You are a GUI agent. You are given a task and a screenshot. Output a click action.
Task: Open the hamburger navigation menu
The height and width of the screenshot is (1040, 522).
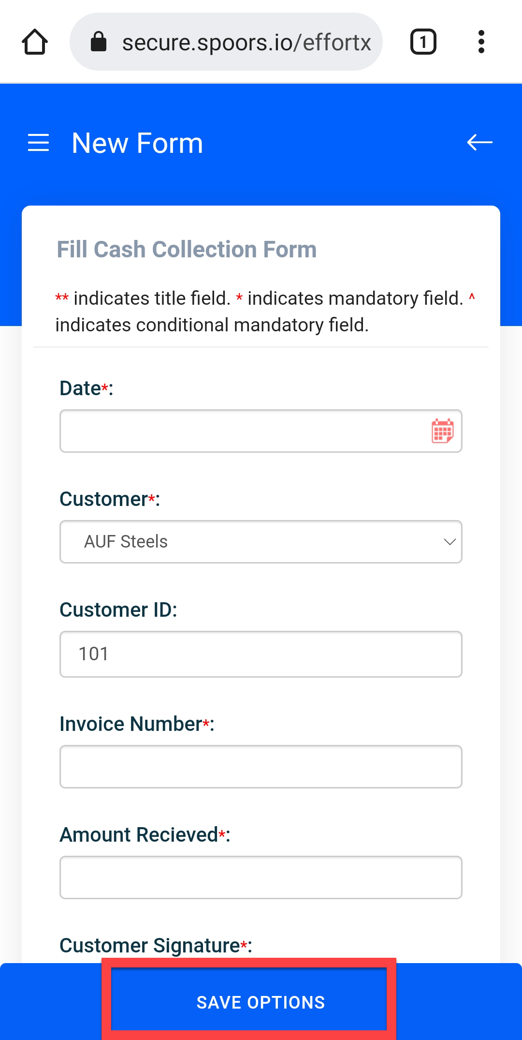[x=39, y=143]
